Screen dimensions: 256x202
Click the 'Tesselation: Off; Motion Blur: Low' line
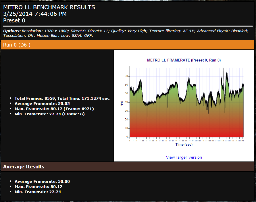48,35
